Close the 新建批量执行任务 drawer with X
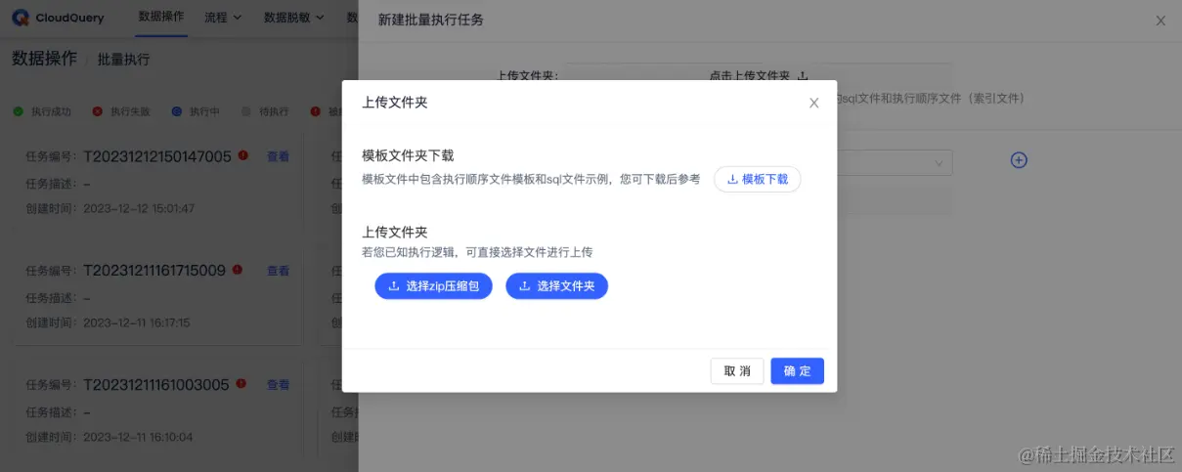The height and width of the screenshot is (472, 1182). click(1160, 21)
